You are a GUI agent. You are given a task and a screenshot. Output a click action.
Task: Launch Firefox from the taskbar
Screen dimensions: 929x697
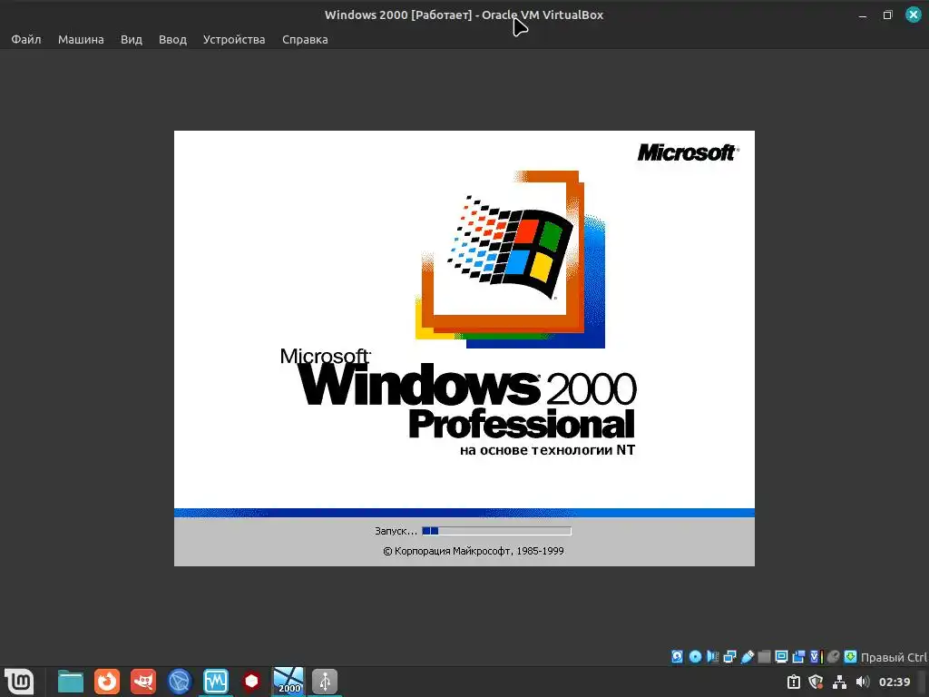[107, 681]
